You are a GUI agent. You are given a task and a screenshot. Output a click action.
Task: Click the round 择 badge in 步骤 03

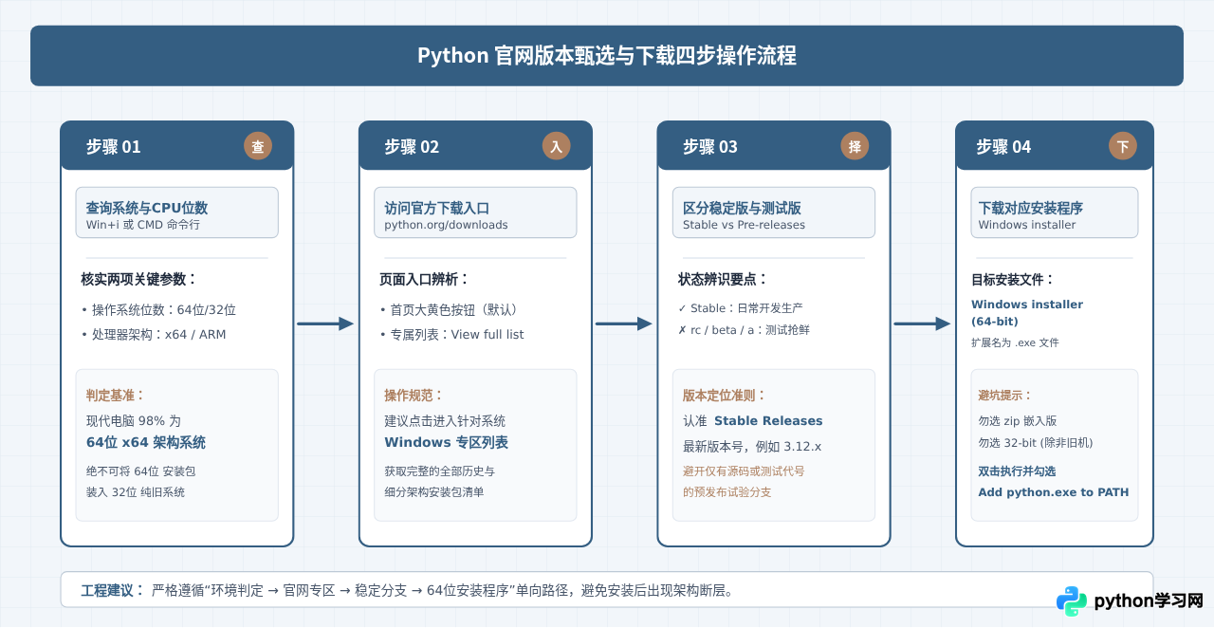pos(855,146)
